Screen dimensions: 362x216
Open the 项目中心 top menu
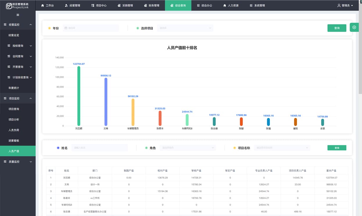(99, 6)
